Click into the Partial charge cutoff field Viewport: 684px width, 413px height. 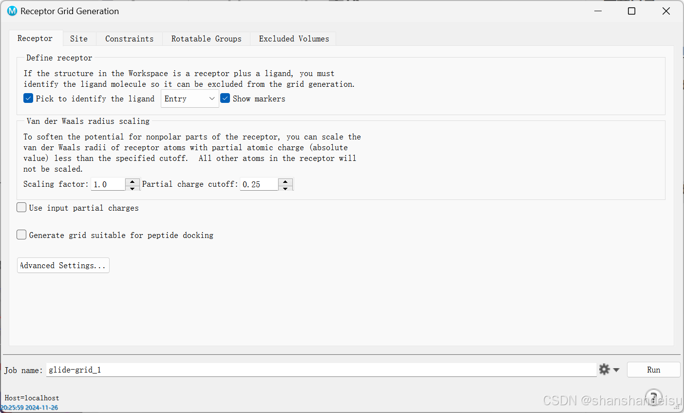click(x=259, y=184)
